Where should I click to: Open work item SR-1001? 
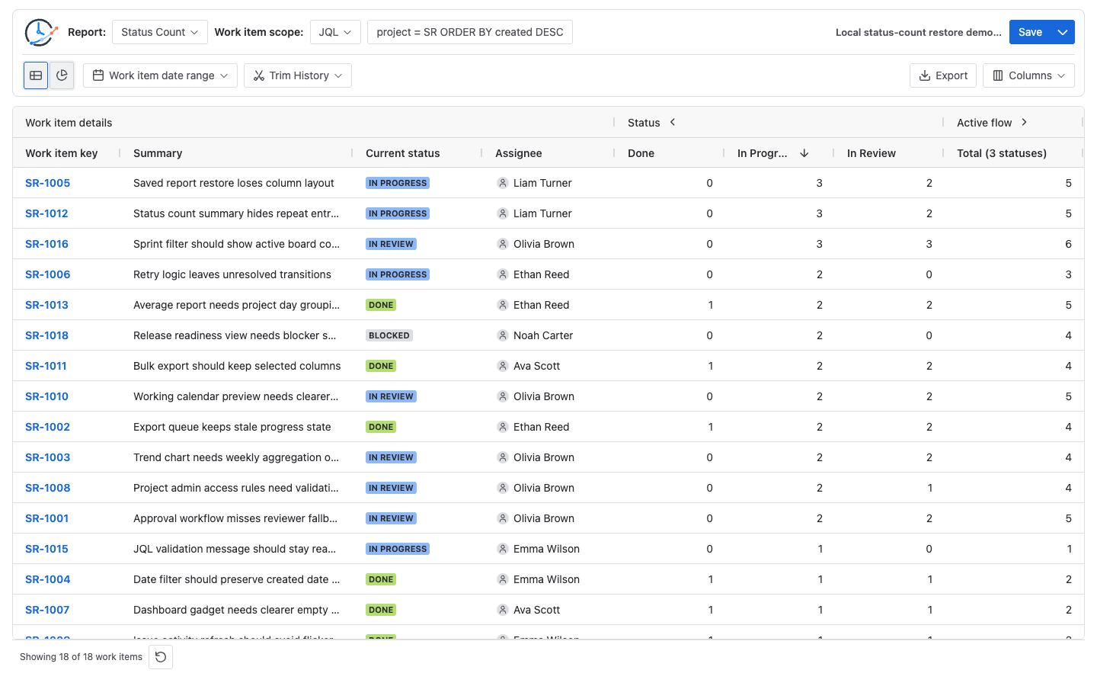point(46,518)
